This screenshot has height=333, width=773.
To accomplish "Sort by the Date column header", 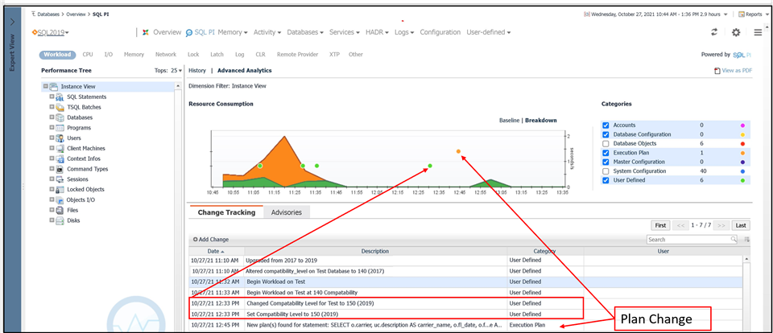I will 217,251.
